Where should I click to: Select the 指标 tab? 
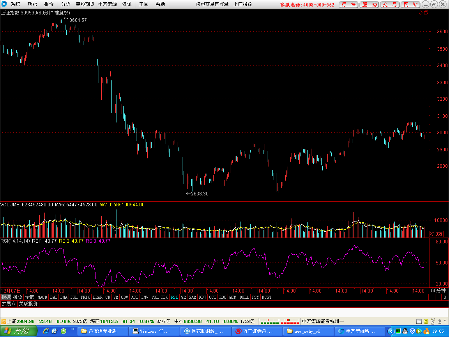tap(6, 297)
